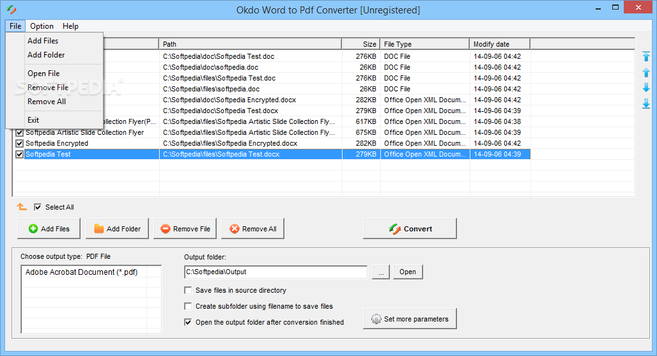
Task: Uncheck the Softpedia Encrypted file checkbox
Action: [19, 143]
